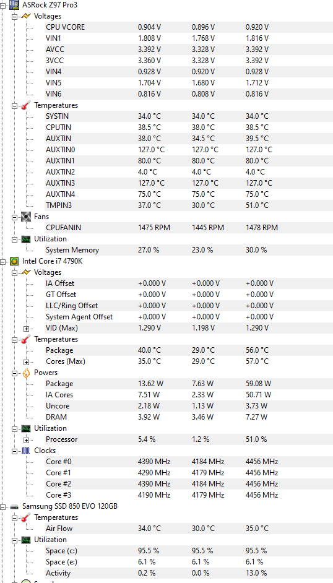Click the 13.0 % Activity maximum value

(x=256, y=573)
